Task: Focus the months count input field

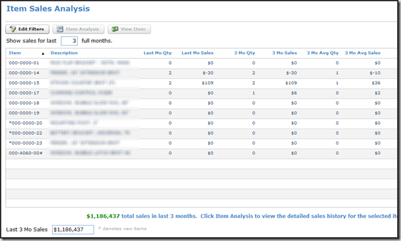Action: 70,41
